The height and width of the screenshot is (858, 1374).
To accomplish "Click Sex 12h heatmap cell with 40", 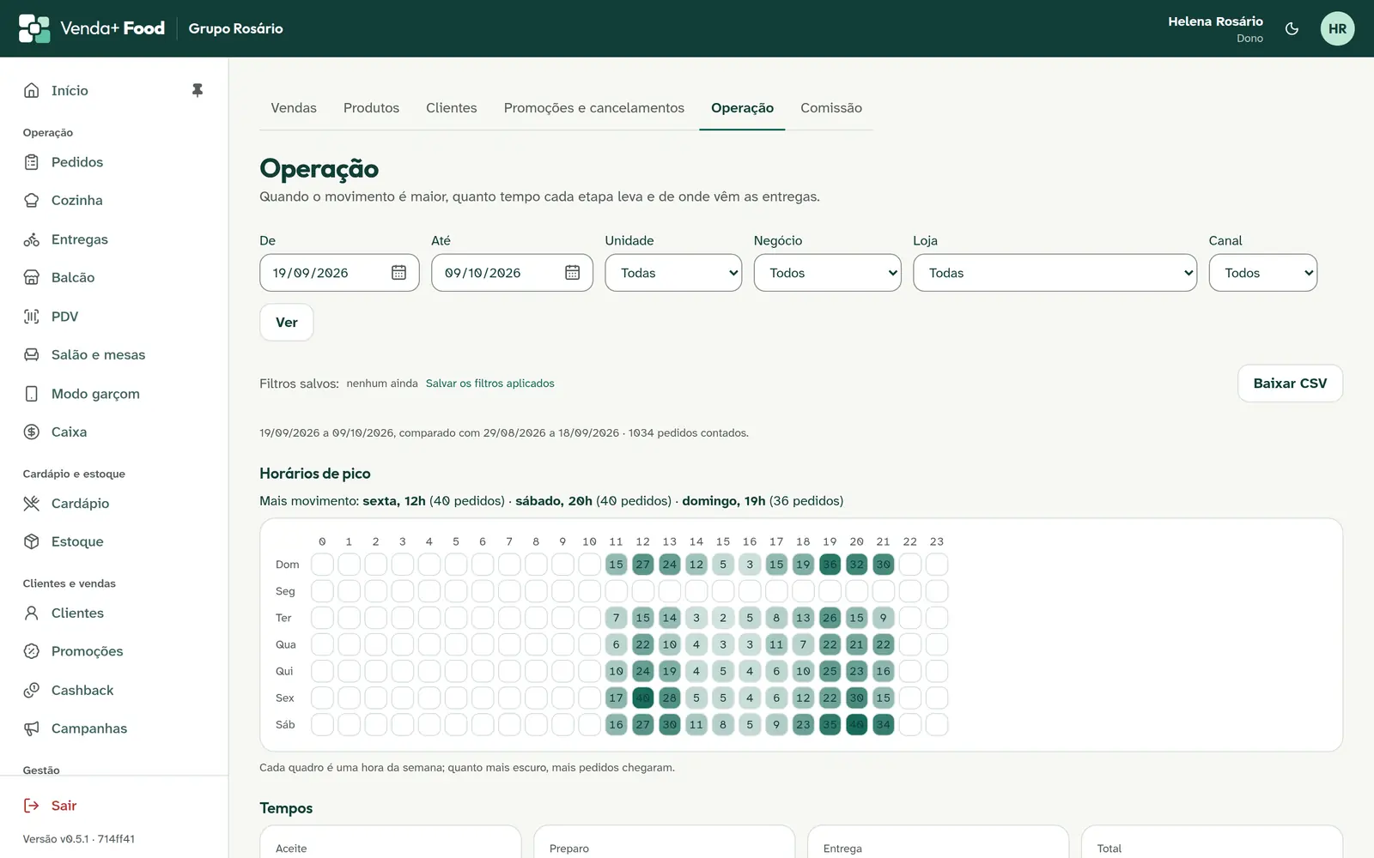I will click(643, 698).
